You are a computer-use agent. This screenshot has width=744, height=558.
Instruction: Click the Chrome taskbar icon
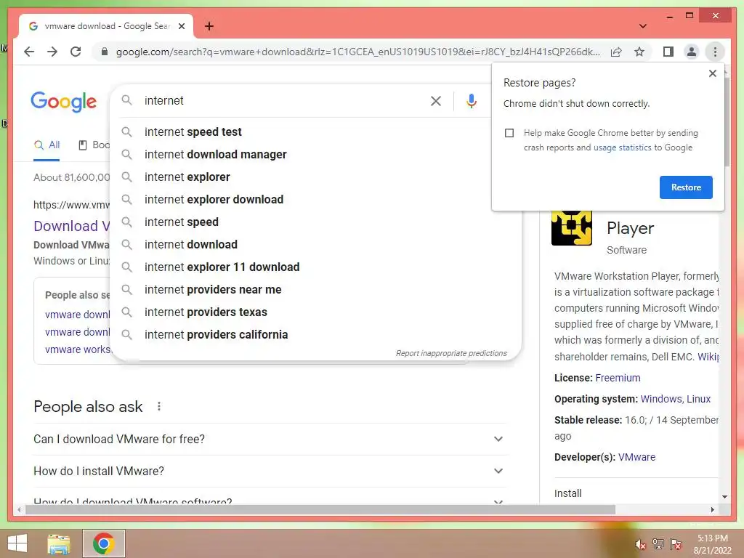[104, 543]
